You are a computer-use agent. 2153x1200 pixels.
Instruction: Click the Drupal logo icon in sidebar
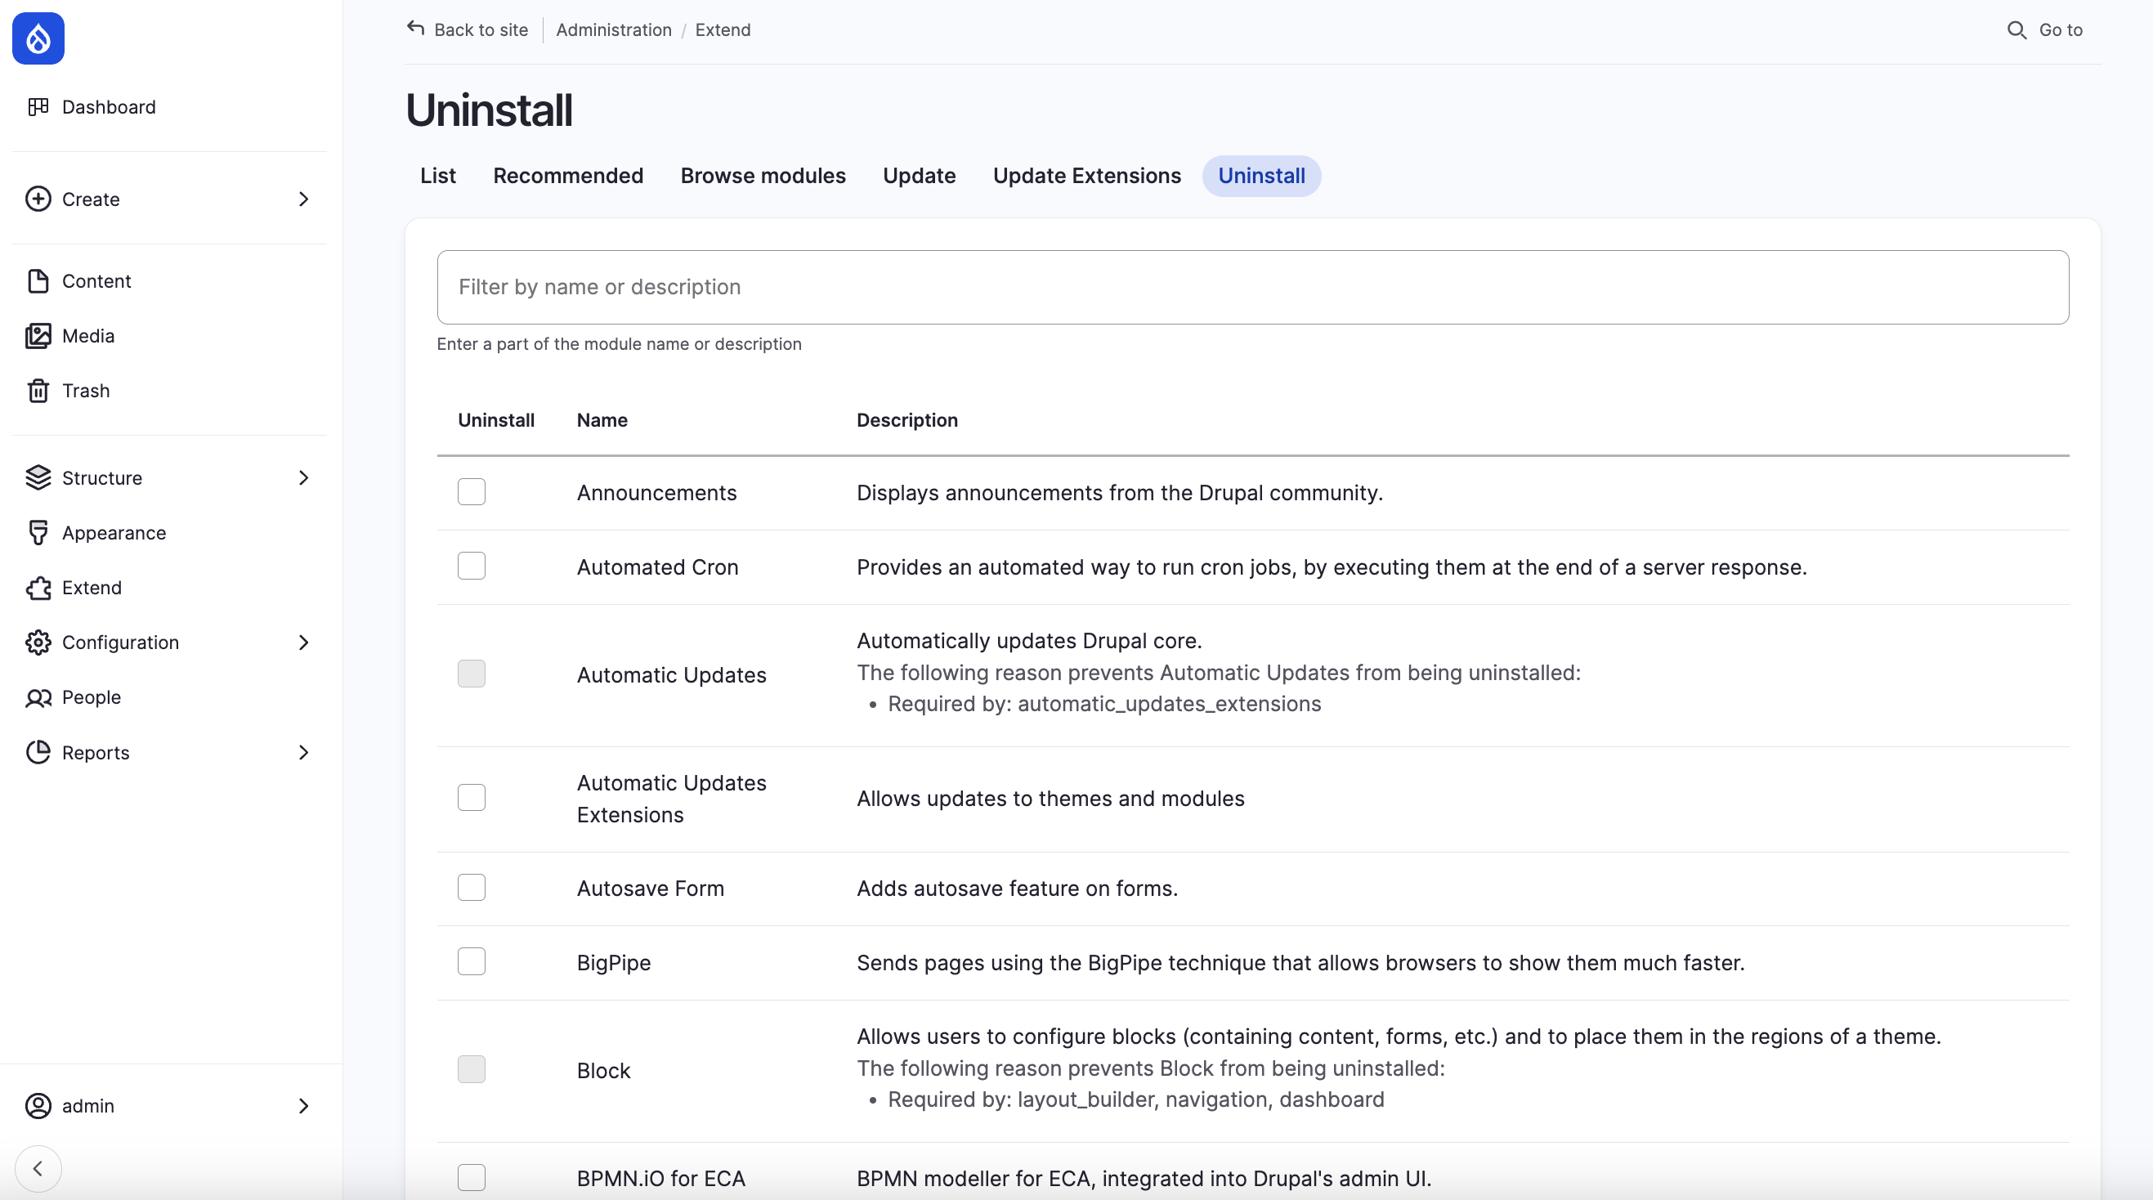(x=37, y=37)
